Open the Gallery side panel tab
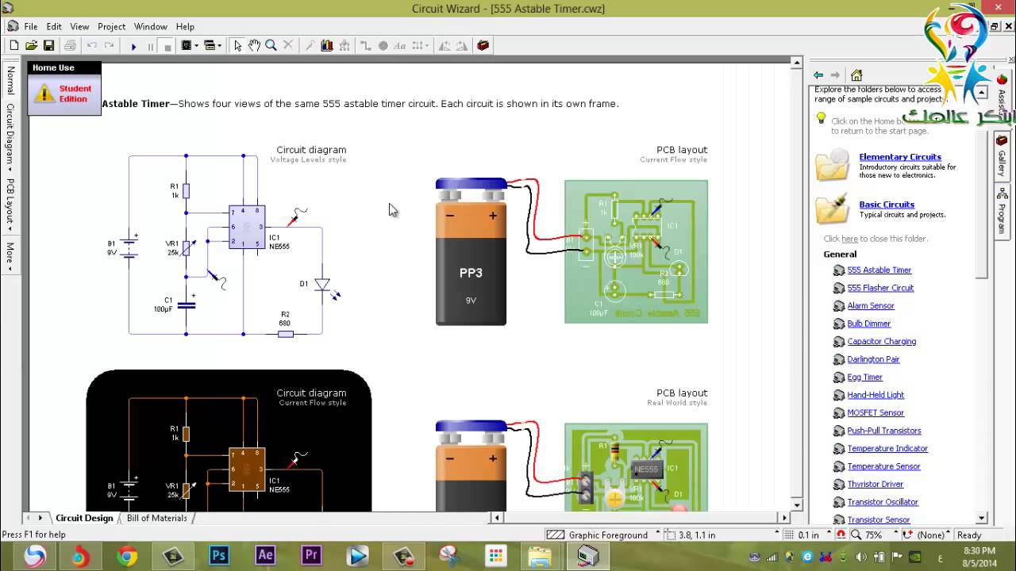 (1002, 157)
